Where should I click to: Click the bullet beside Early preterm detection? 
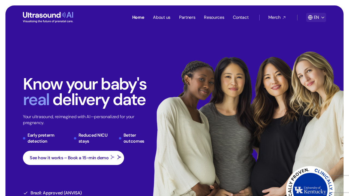(x=24, y=138)
